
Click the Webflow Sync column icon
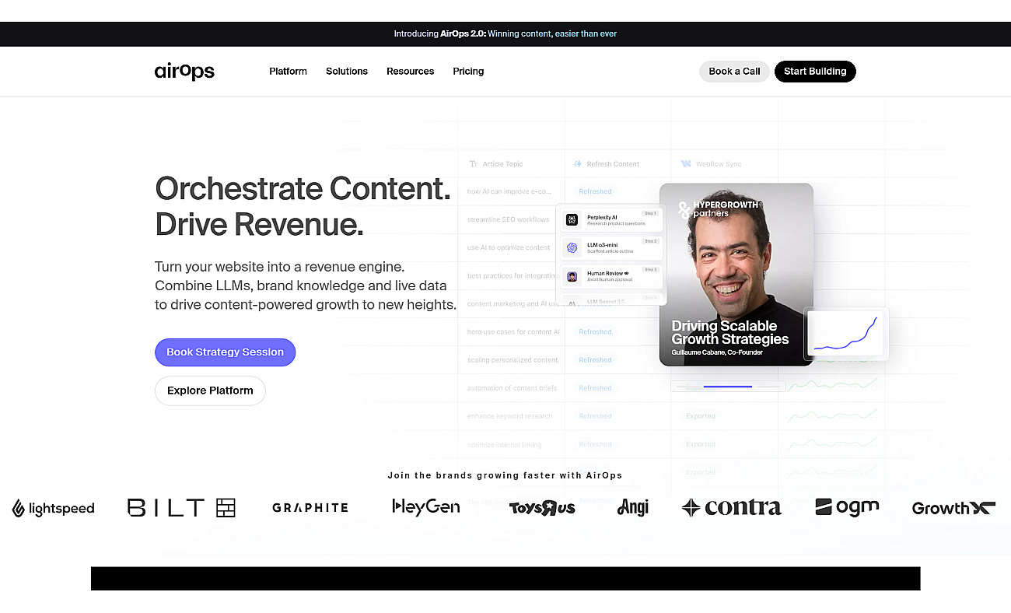click(685, 164)
